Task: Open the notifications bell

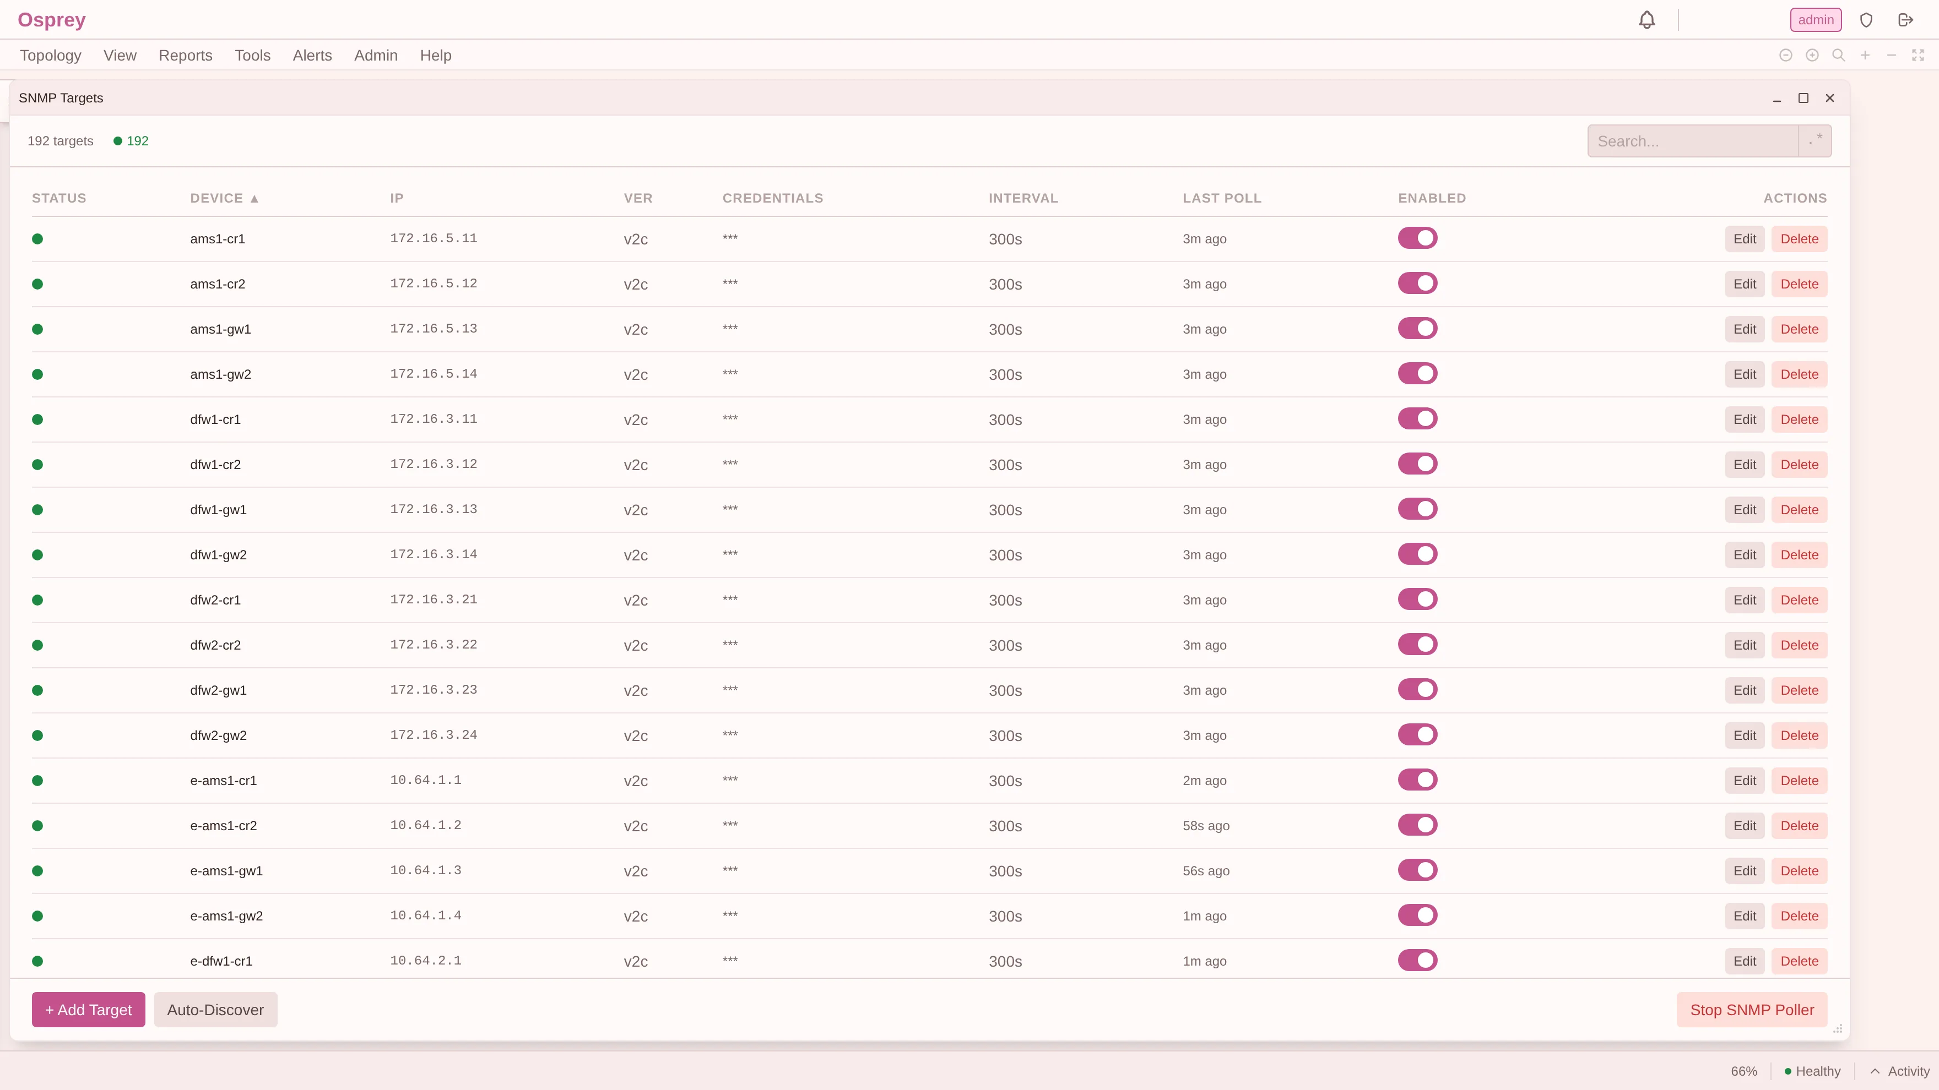Action: coord(1647,20)
